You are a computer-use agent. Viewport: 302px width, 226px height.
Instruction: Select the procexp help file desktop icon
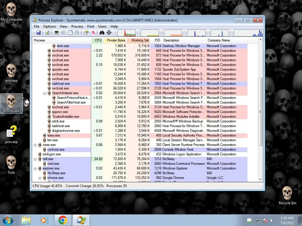[12, 134]
